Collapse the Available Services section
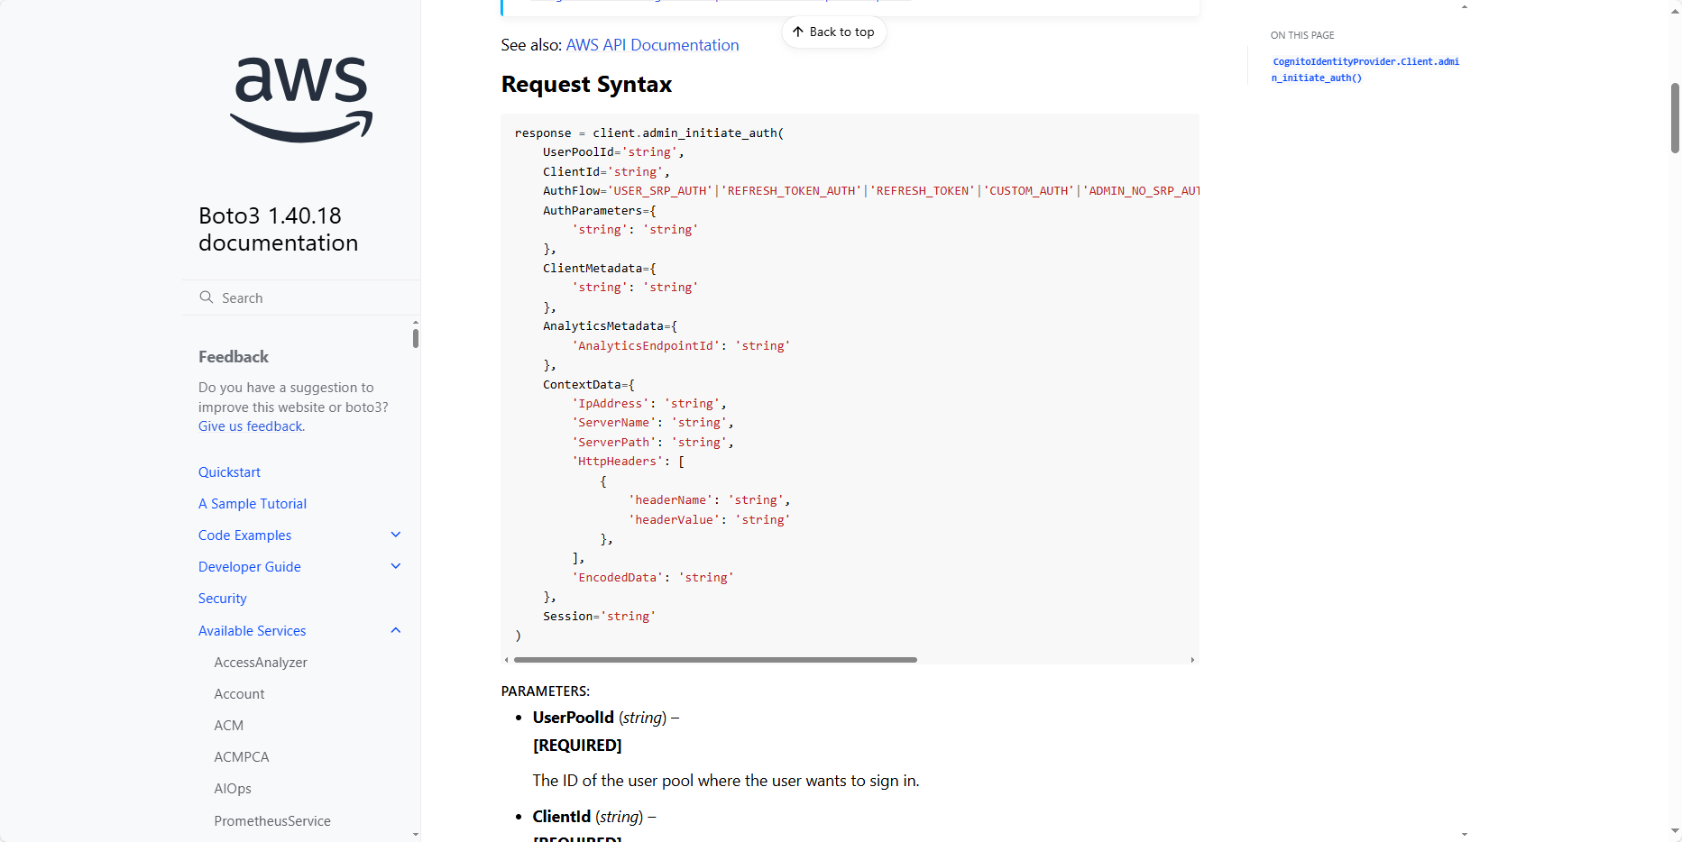Image resolution: width=1682 pixels, height=842 pixels. tap(395, 631)
